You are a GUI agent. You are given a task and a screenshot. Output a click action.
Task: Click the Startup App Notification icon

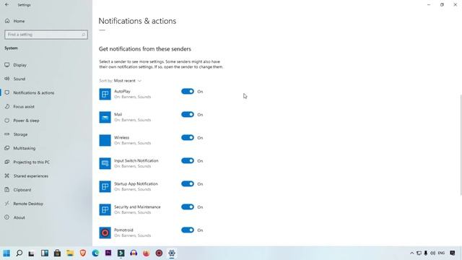(105, 186)
